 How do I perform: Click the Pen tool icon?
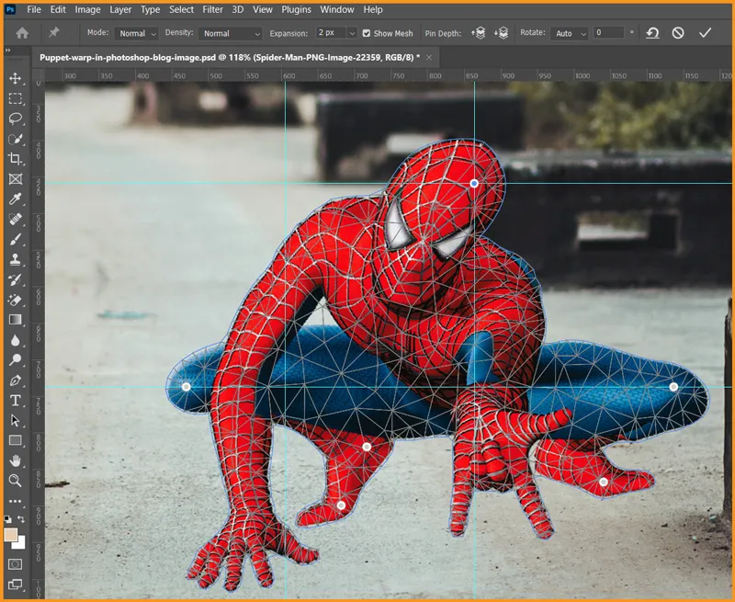(x=16, y=381)
